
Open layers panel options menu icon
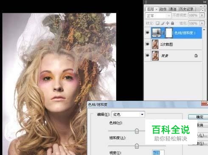(x=204, y=10)
